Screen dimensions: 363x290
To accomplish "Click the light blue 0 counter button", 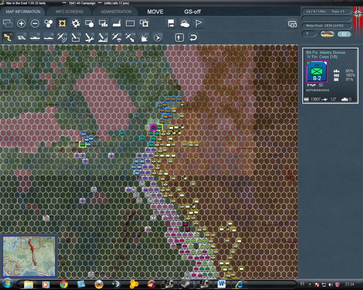I will pyautogui.click(x=344, y=34).
